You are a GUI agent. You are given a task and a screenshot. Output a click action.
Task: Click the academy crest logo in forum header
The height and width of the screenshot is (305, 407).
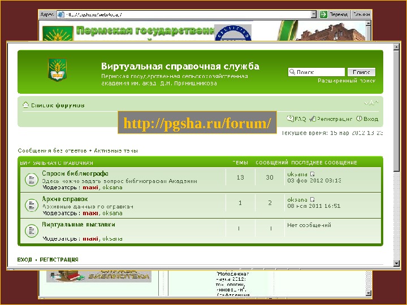57,70
